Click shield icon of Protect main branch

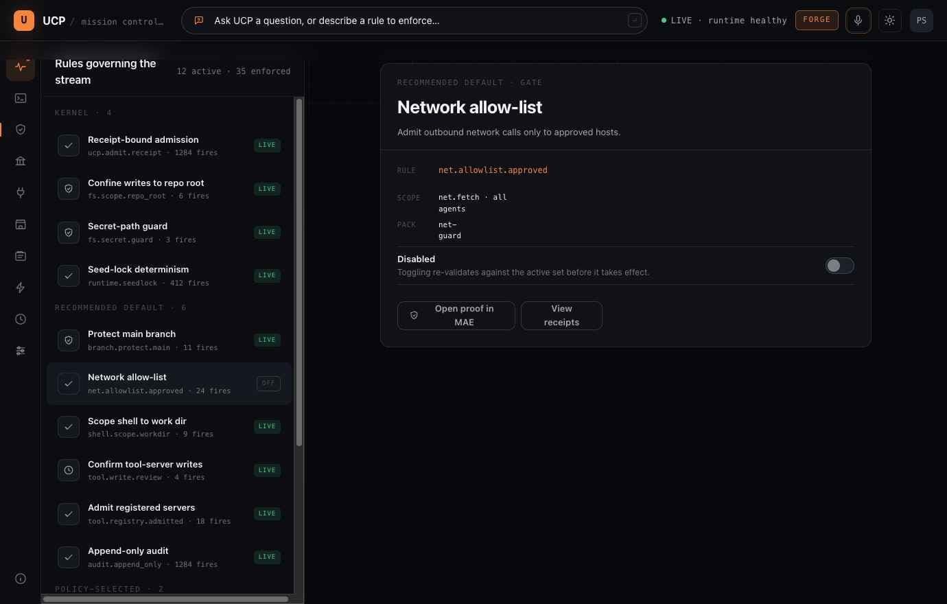69,340
